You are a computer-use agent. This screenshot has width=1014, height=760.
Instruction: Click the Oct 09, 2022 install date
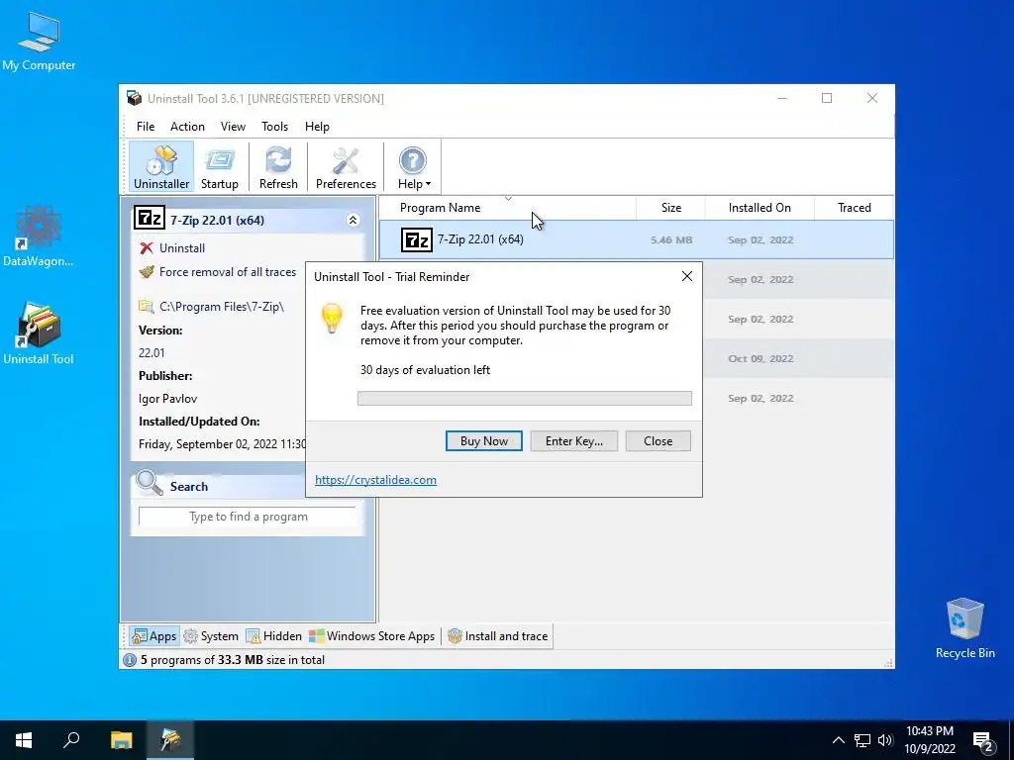click(760, 358)
